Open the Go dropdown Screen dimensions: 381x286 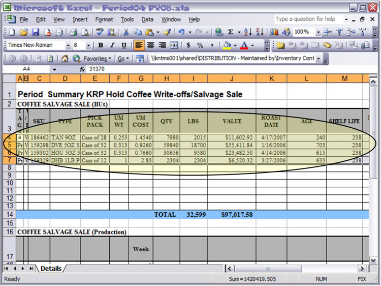[123, 59]
